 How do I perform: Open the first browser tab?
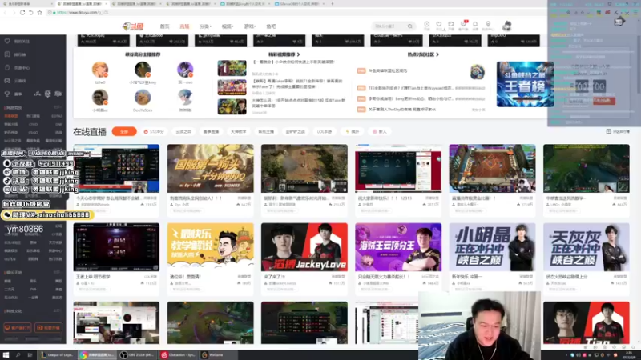27,4
